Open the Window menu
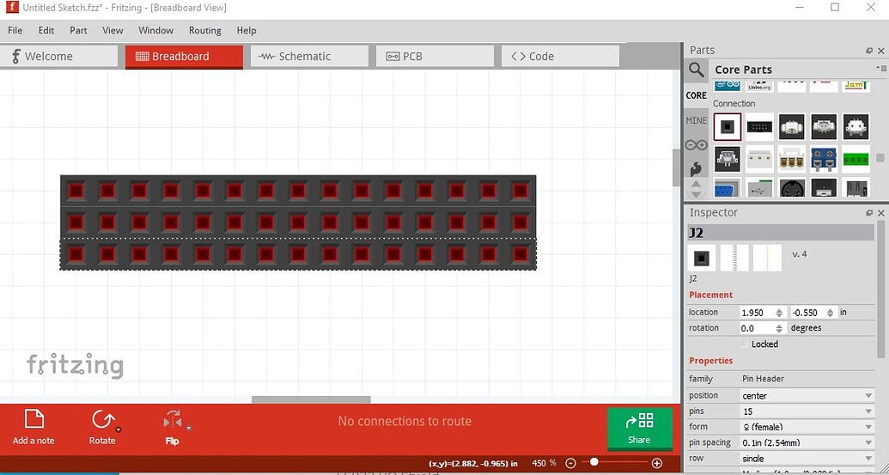The image size is (889, 475). [x=156, y=31]
